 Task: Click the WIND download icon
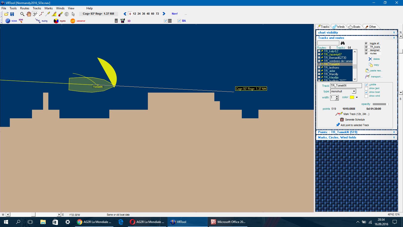[21, 21]
